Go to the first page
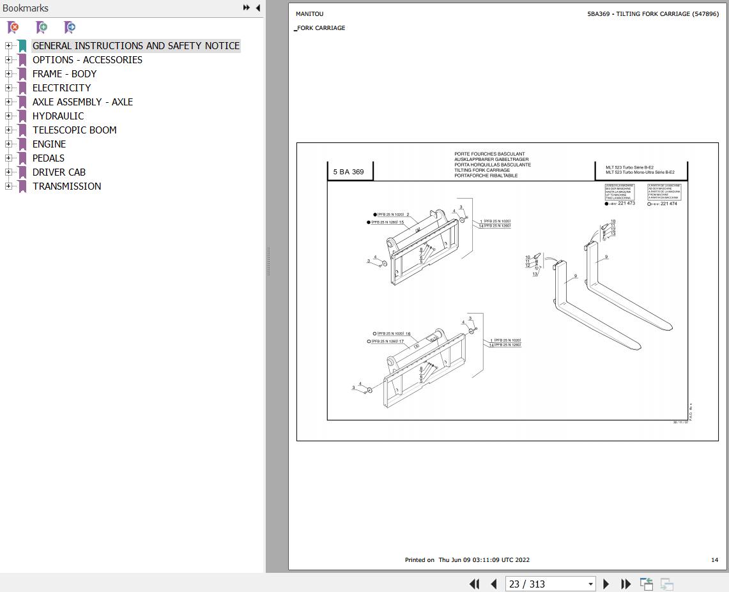 pos(474,584)
